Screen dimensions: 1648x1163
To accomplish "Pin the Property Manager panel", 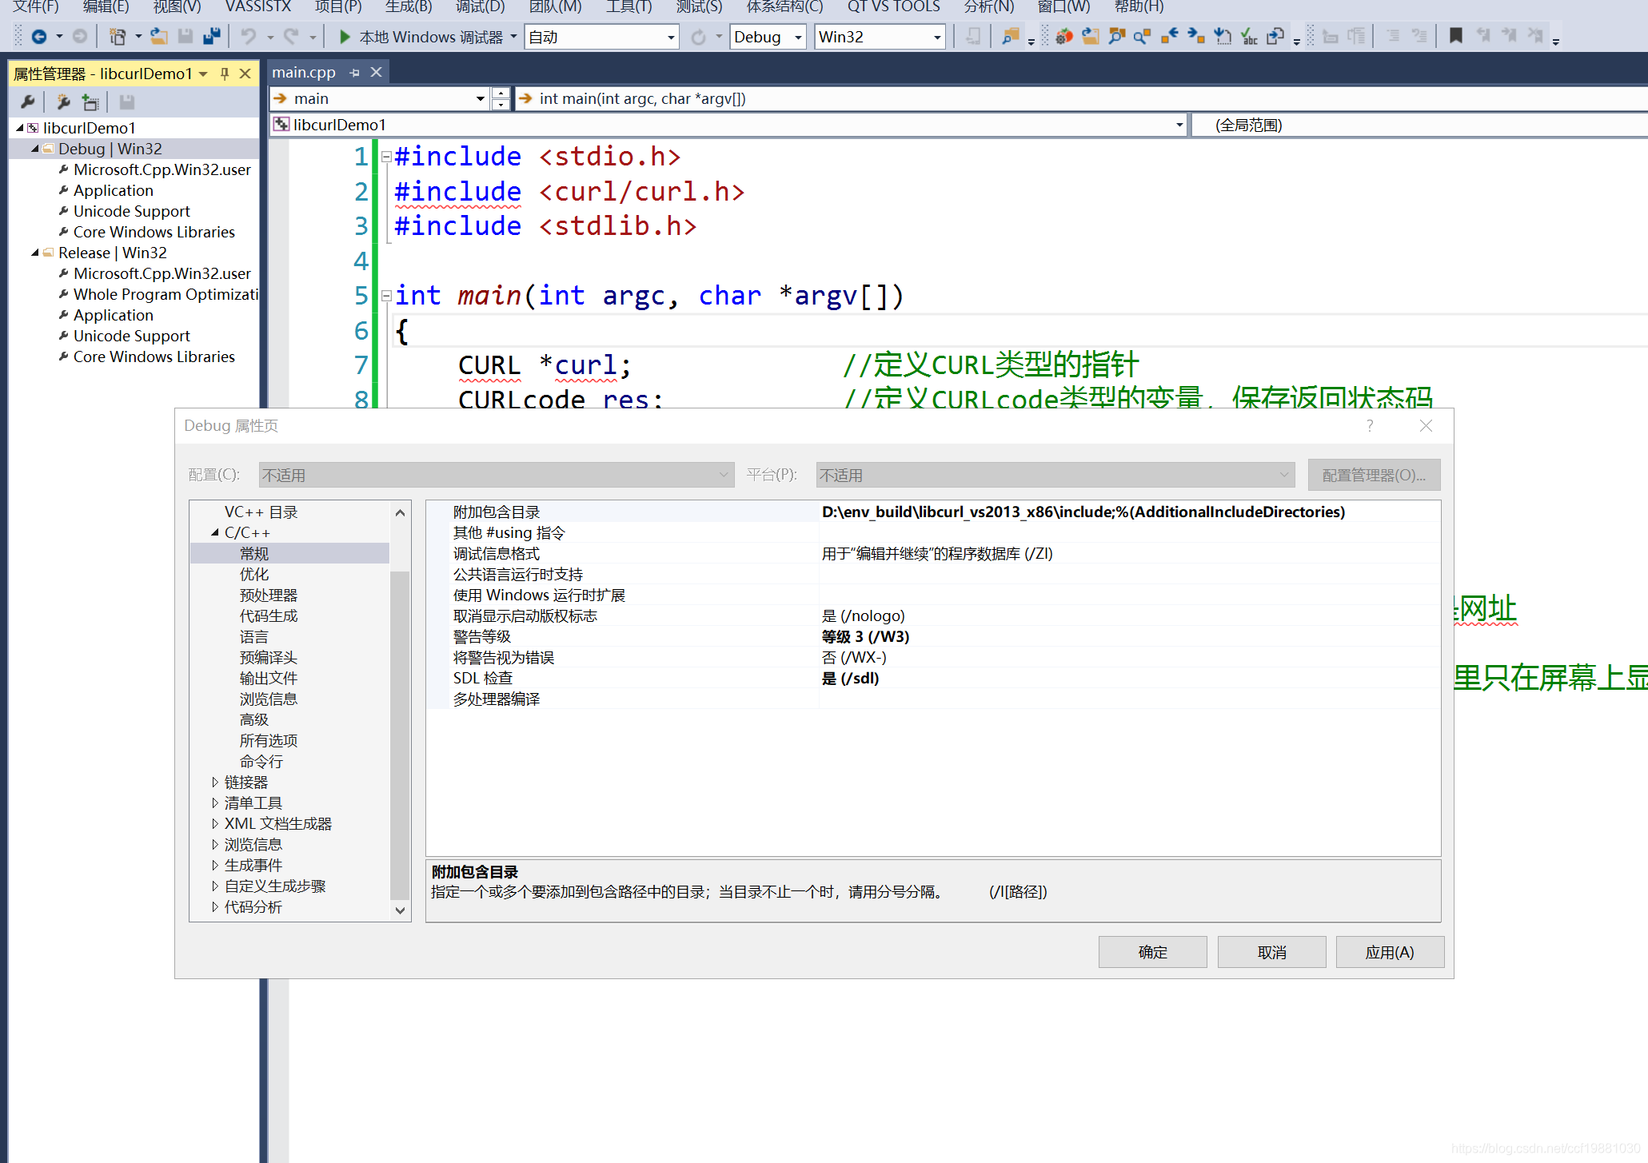I will [225, 74].
